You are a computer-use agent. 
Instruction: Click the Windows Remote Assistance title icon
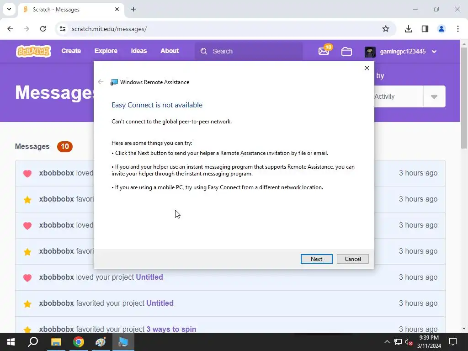tap(114, 82)
